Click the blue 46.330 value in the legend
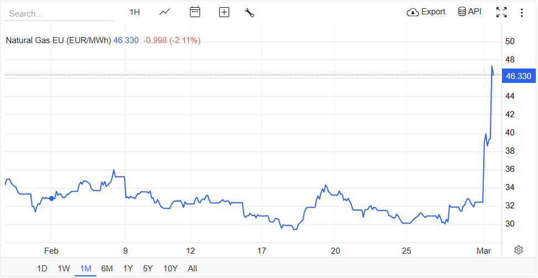 126,40
